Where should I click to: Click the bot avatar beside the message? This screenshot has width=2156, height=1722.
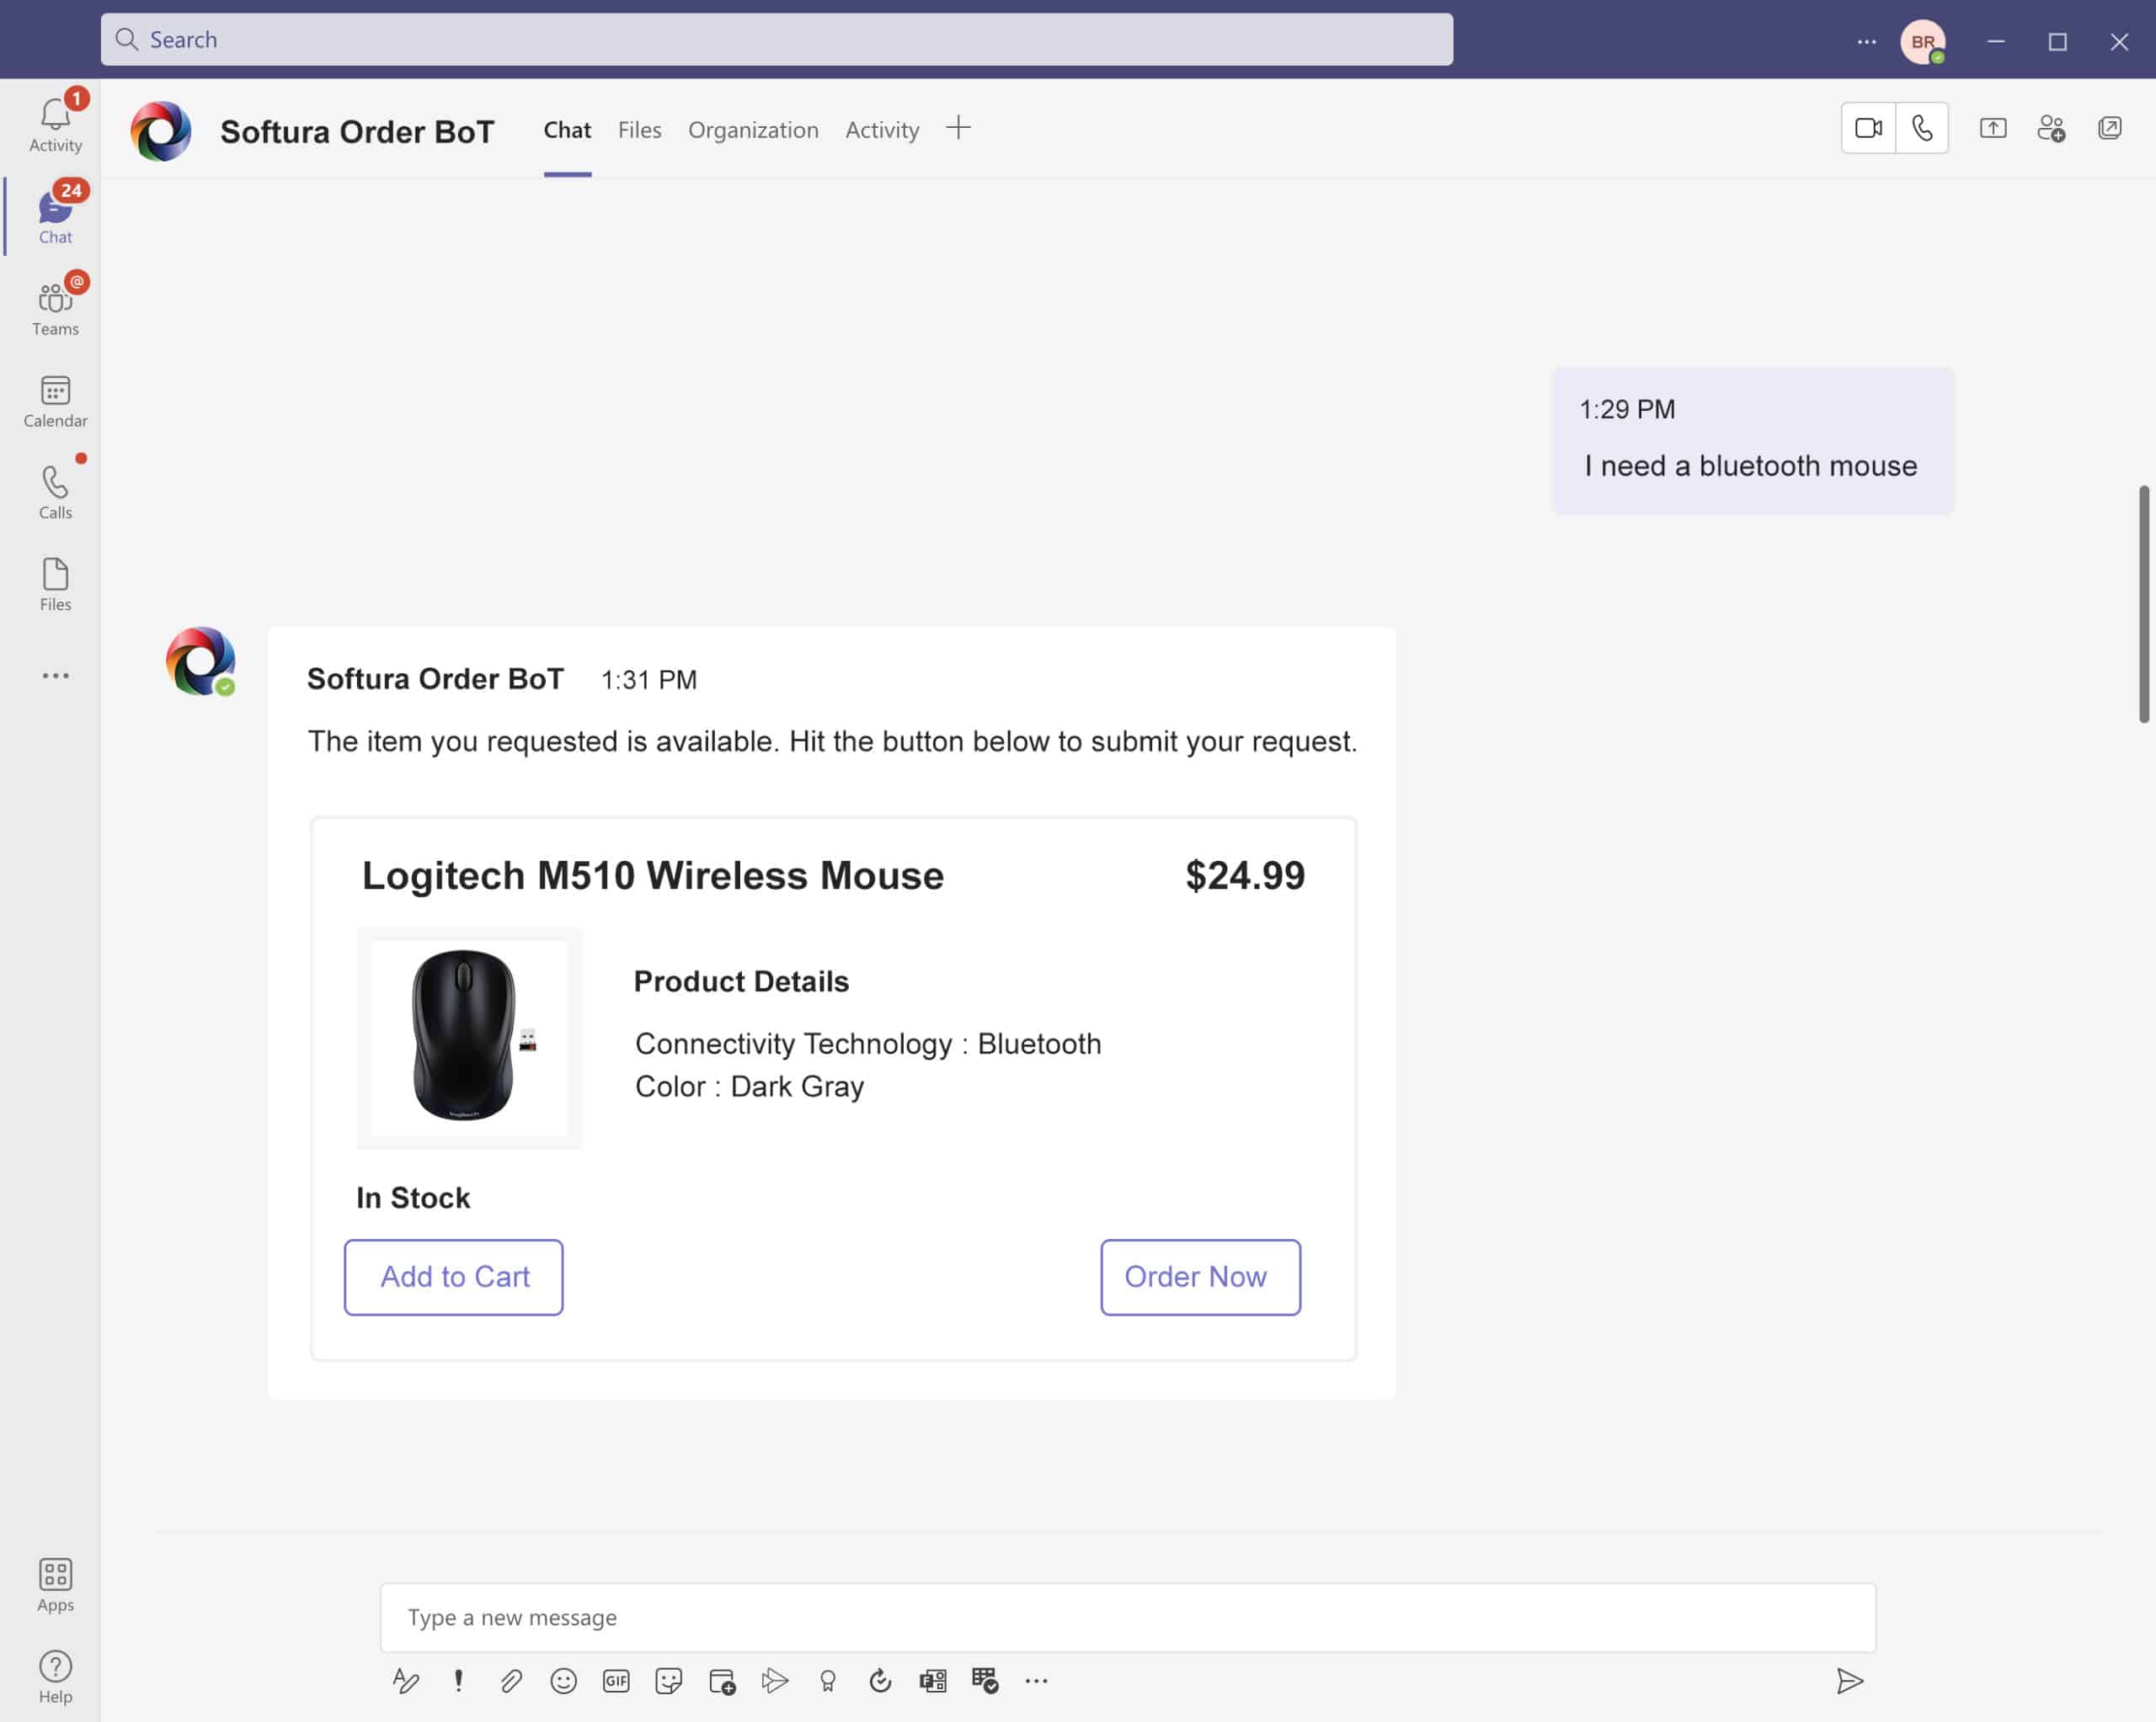coord(200,661)
